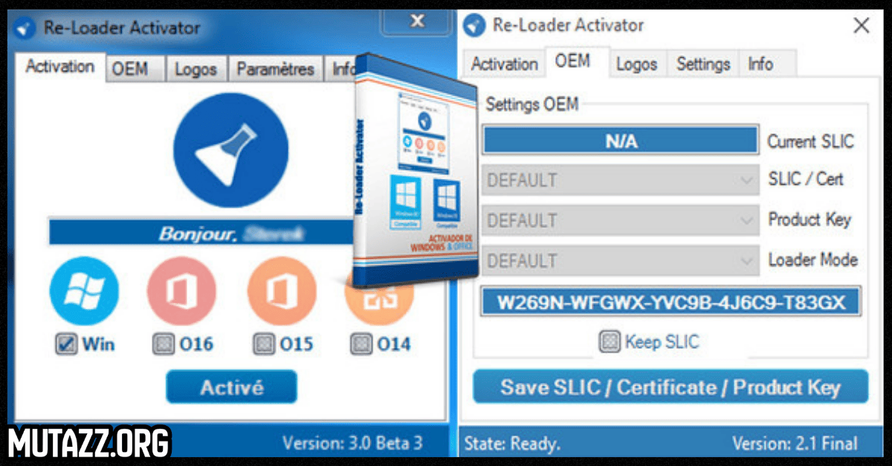Check the O14 checkbox
Image resolution: width=892 pixels, height=466 pixels.
click(x=361, y=344)
